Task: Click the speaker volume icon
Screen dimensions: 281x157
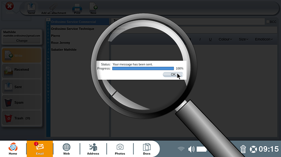Action: (x=192, y=149)
